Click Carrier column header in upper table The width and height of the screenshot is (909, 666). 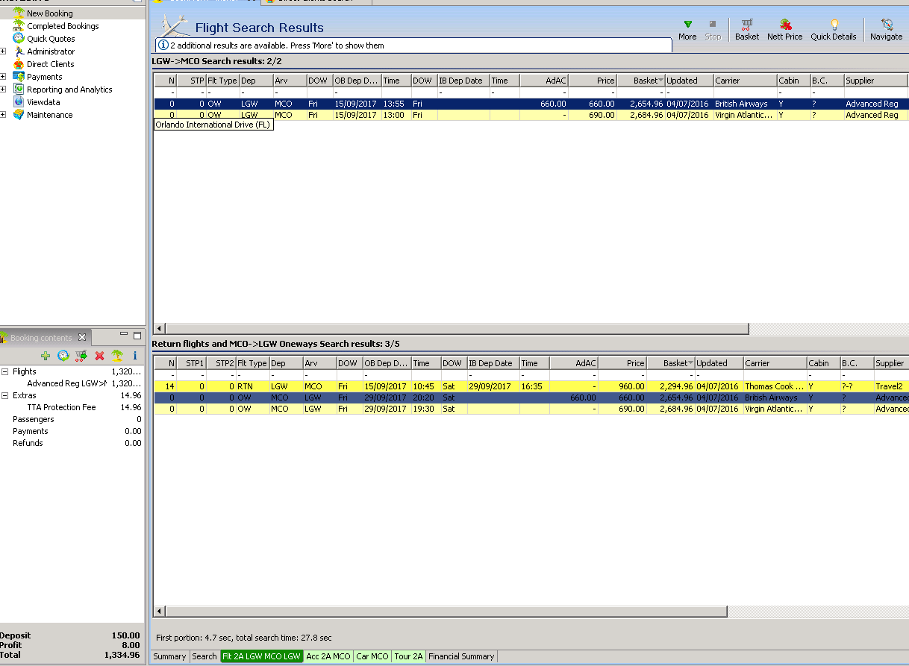[x=744, y=81]
